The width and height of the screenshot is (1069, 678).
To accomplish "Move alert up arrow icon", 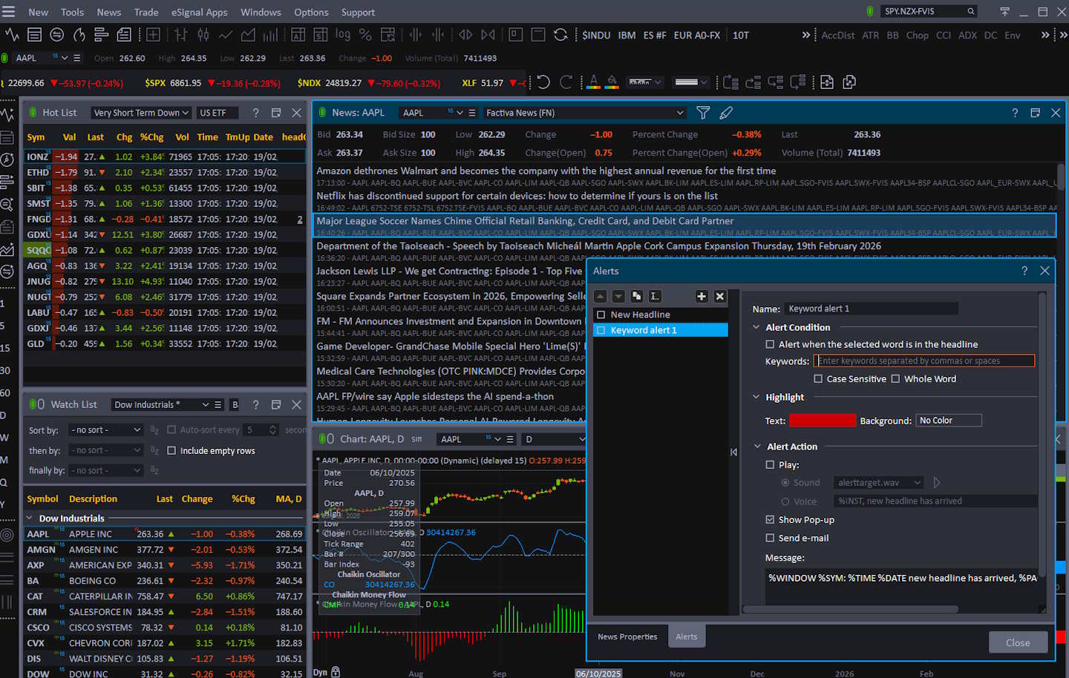I will [600, 296].
